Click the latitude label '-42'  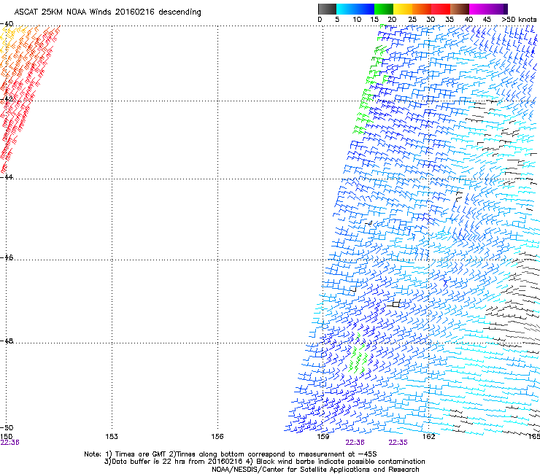coord(7,98)
